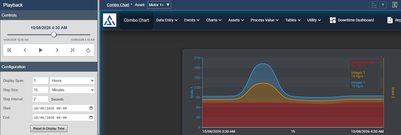Click Reset to Display Time button

[x=49, y=129]
